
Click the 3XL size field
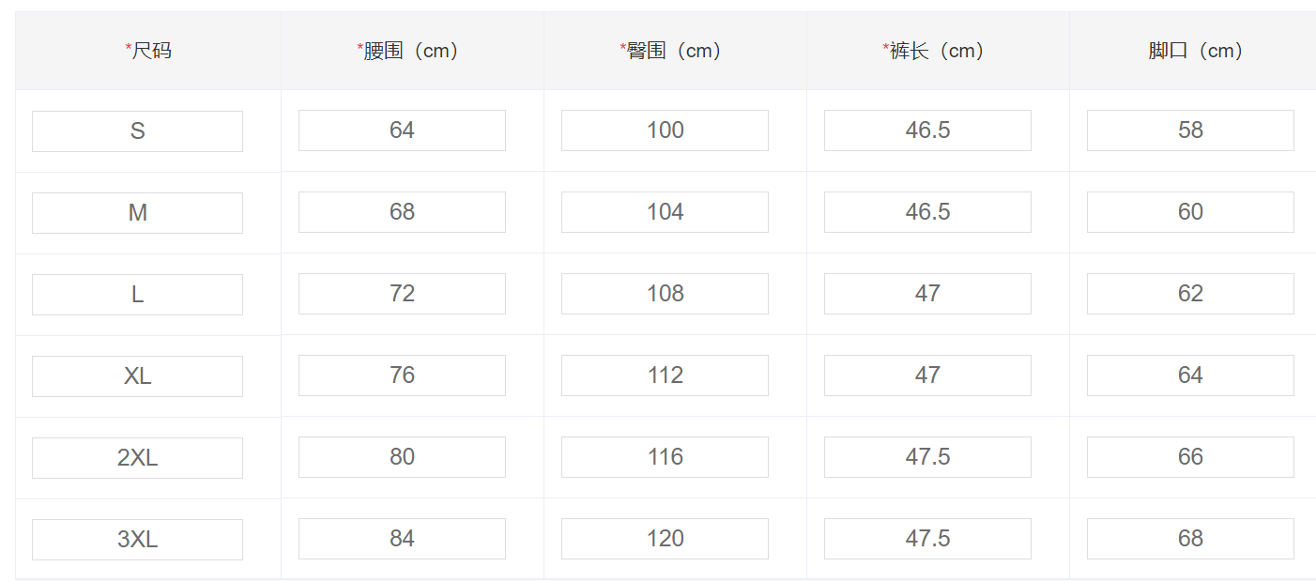(x=137, y=540)
